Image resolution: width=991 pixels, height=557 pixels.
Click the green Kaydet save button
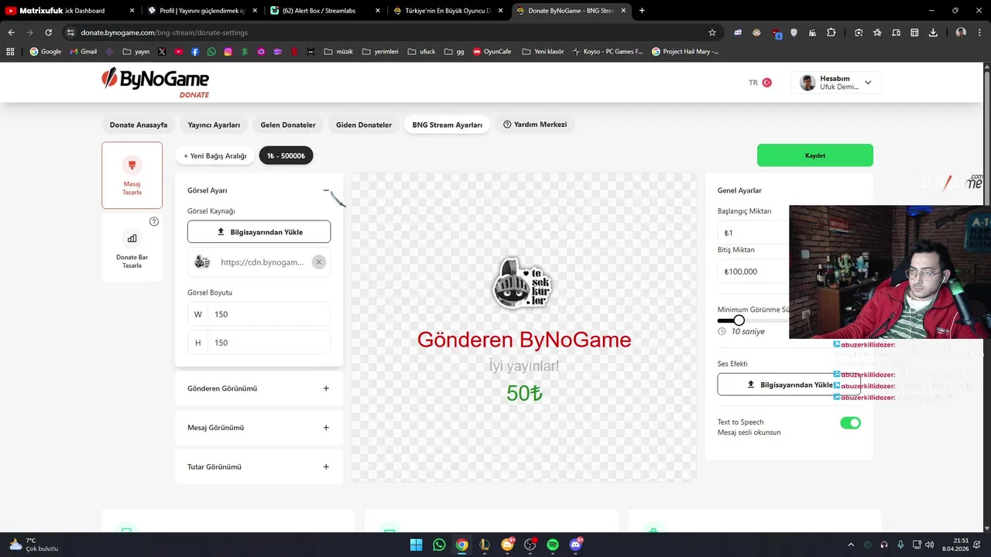pyautogui.click(x=814, y=155)
